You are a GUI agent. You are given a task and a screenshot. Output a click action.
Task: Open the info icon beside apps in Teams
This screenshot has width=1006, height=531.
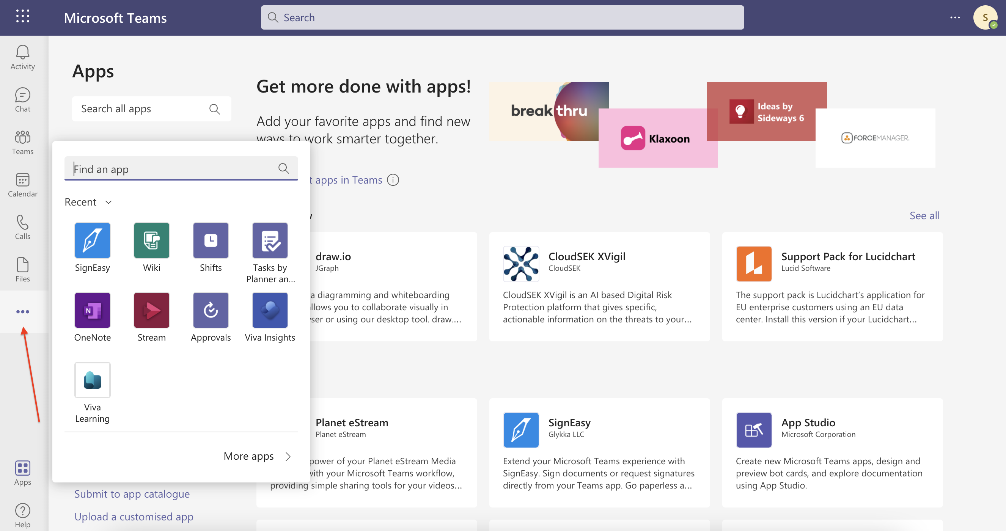tap(393, 180)
